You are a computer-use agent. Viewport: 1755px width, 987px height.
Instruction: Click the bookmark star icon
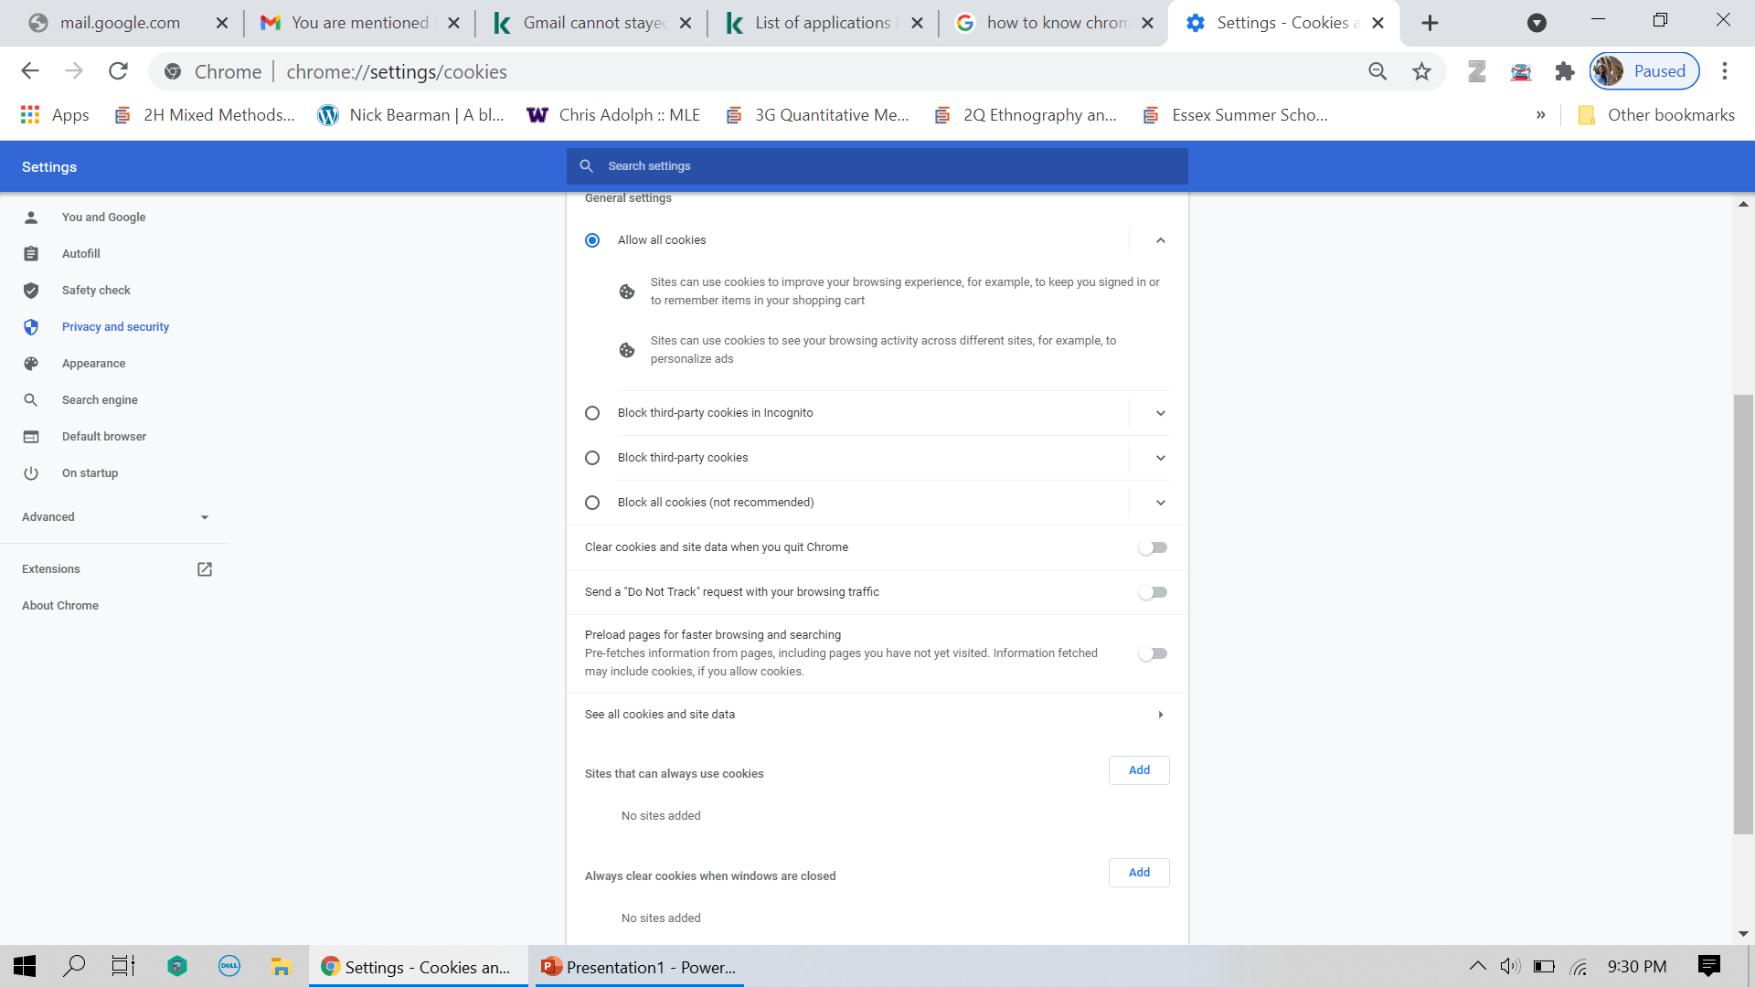[1421, 71]
